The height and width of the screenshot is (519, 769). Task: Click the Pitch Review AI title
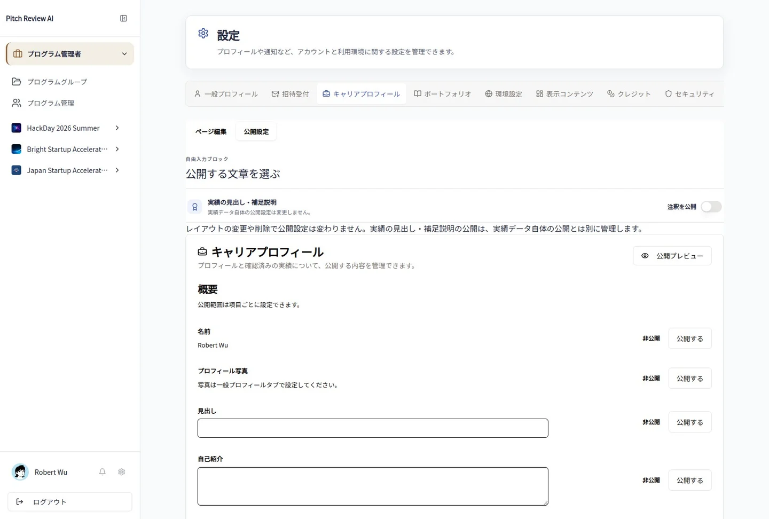coord(29,18)
